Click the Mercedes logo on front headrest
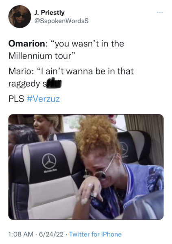 (x=49, y=161)
